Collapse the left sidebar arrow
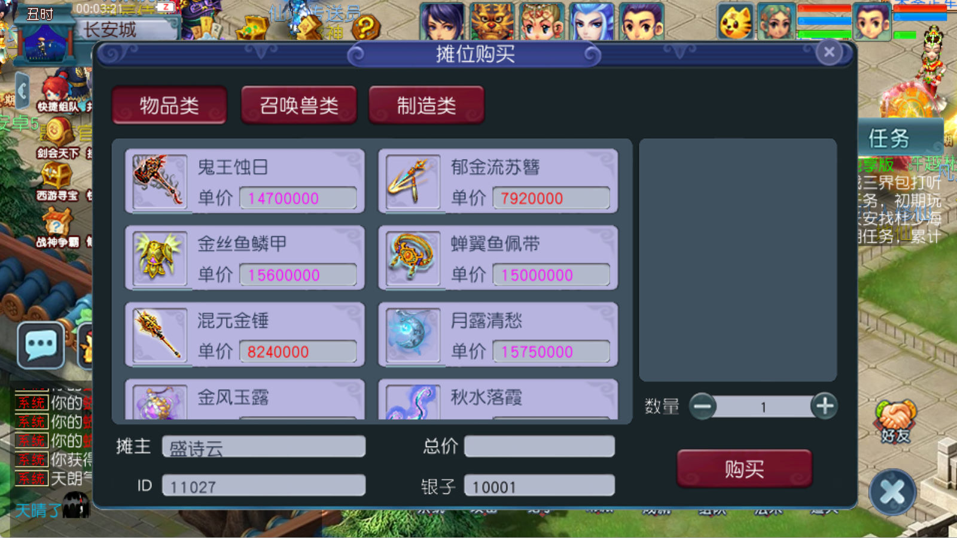The width and height of the screenshot is (957, 538). click(22, 93)
